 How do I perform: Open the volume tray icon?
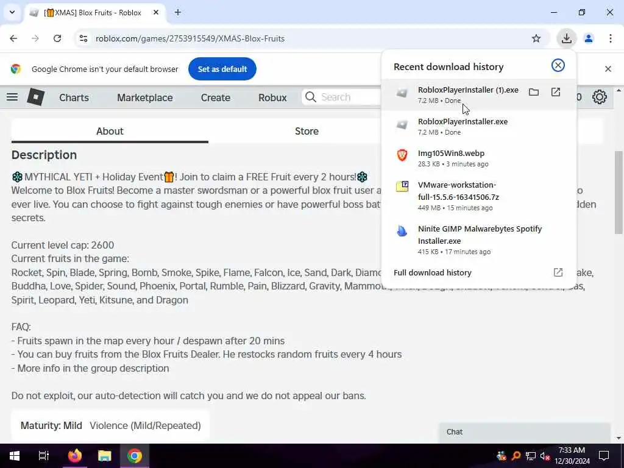(x=545, y=456)
